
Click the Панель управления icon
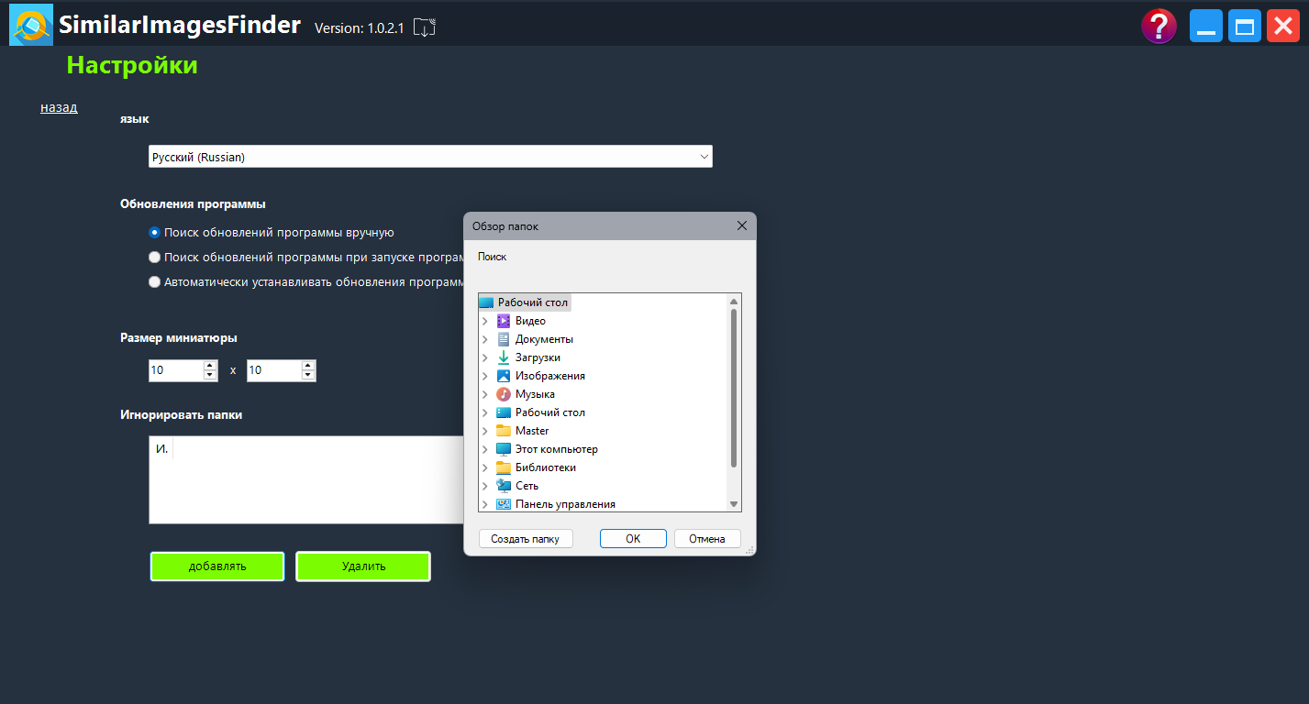click(x=503, y=504)
